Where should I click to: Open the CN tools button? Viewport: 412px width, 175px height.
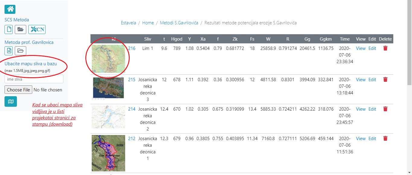37,29
